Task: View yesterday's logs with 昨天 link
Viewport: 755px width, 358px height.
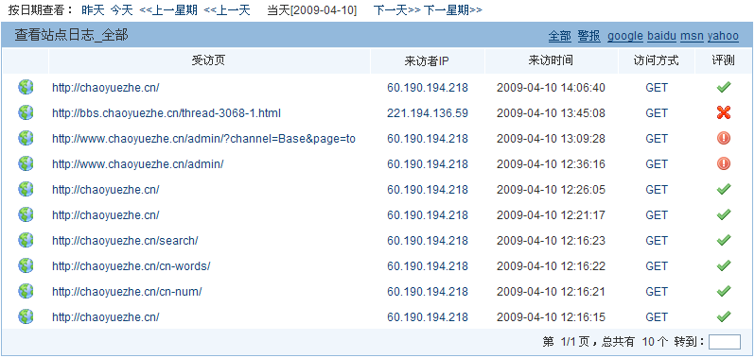Action: pyautogui.click(x=93, y=10)
